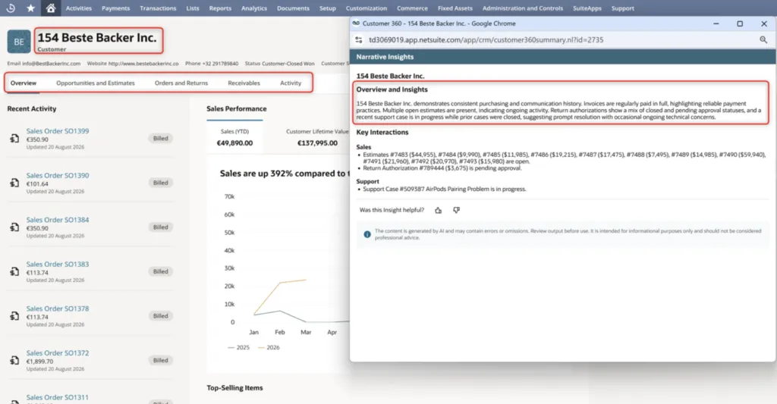Close the Customer 360 popup window
The width and height of the screenshot is (777, 404).
click(763, 23)
